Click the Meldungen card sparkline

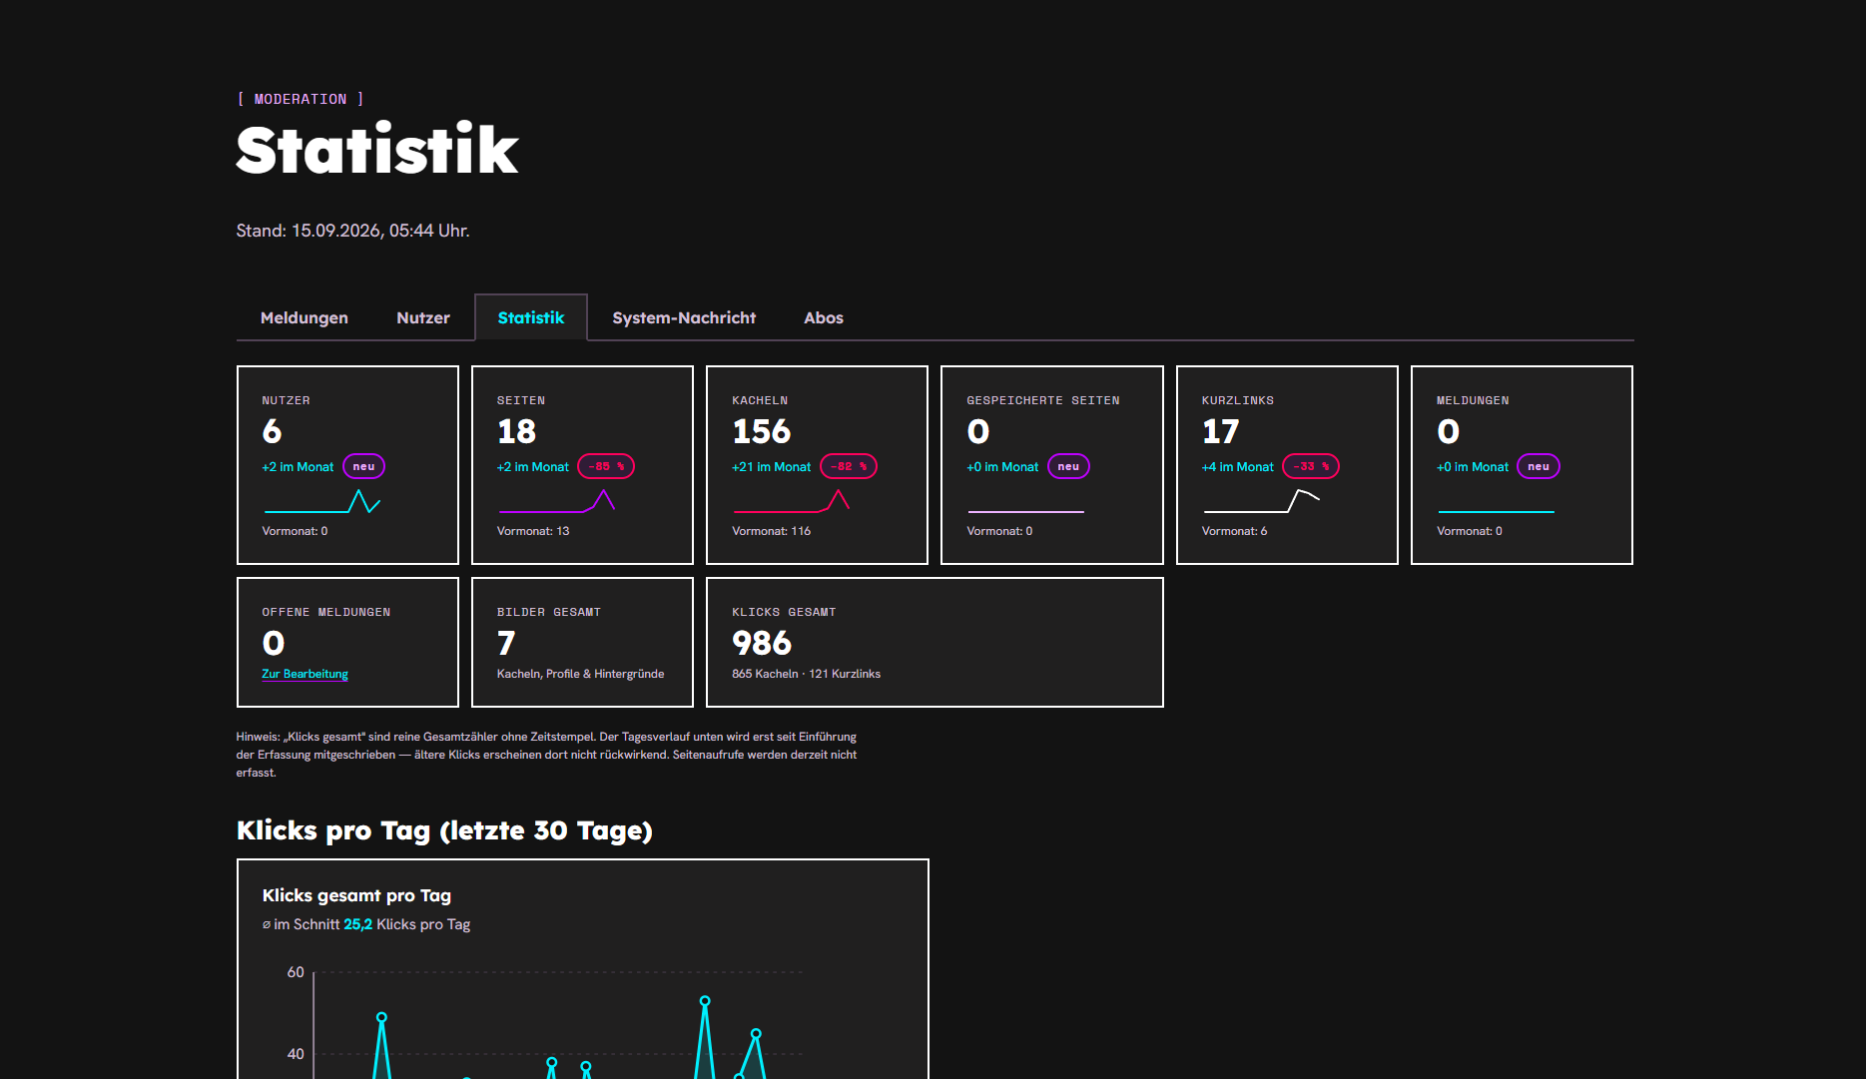[1496, 511]
